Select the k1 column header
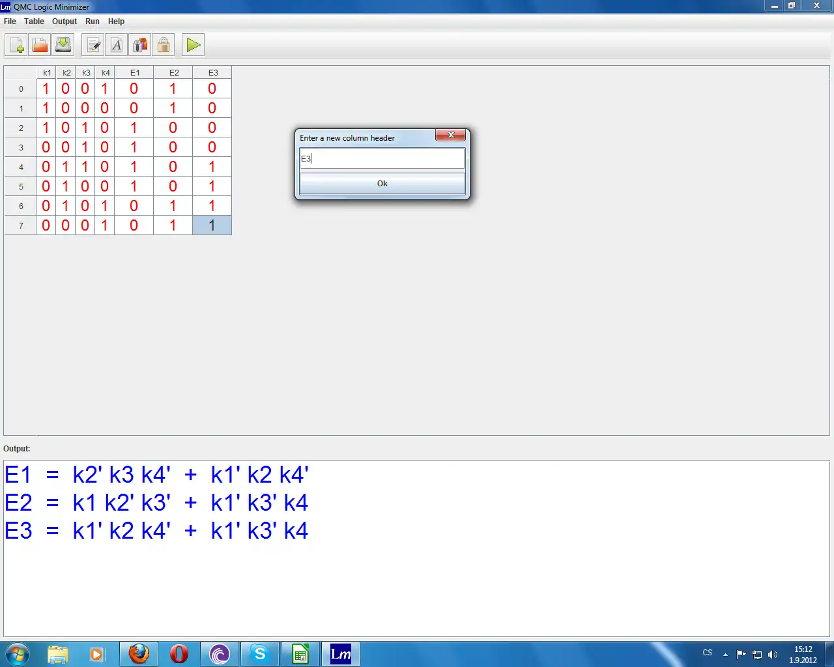The width and height of the screenshot is (834, 667). (x=46, y=72)
